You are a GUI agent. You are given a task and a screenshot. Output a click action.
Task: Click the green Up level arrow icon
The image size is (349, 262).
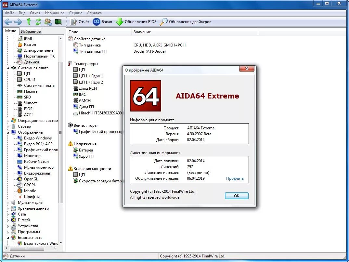point(29,21)
